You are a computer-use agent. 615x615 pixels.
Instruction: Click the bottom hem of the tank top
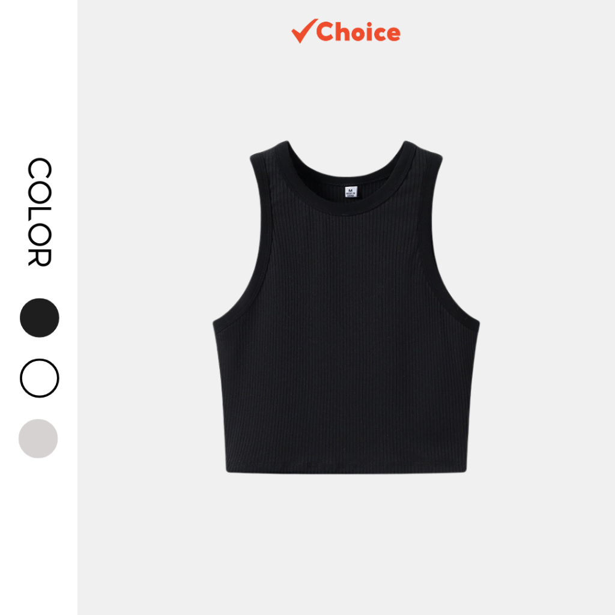(346, 468)
